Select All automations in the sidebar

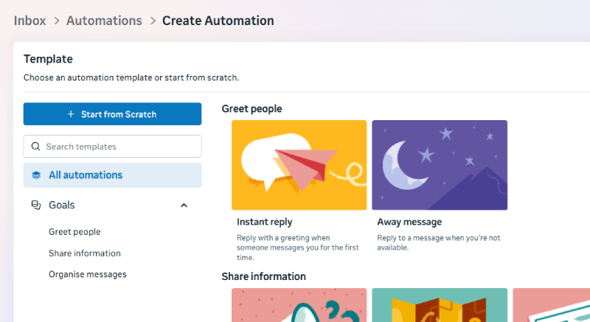tap(112, 175)
